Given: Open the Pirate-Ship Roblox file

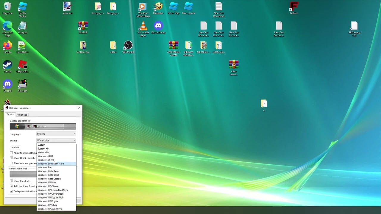Looking at the screenshot, I should [x=173, y=8].
